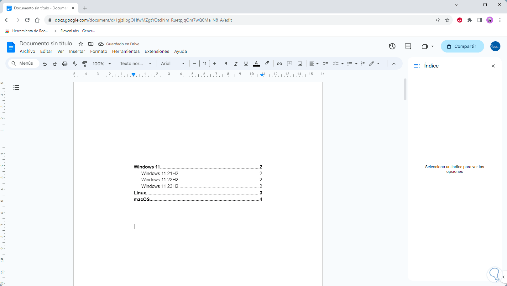Run spelling and grammar check icon
The height and width of the screenshot is (286, 507).
tap(75, 64)
